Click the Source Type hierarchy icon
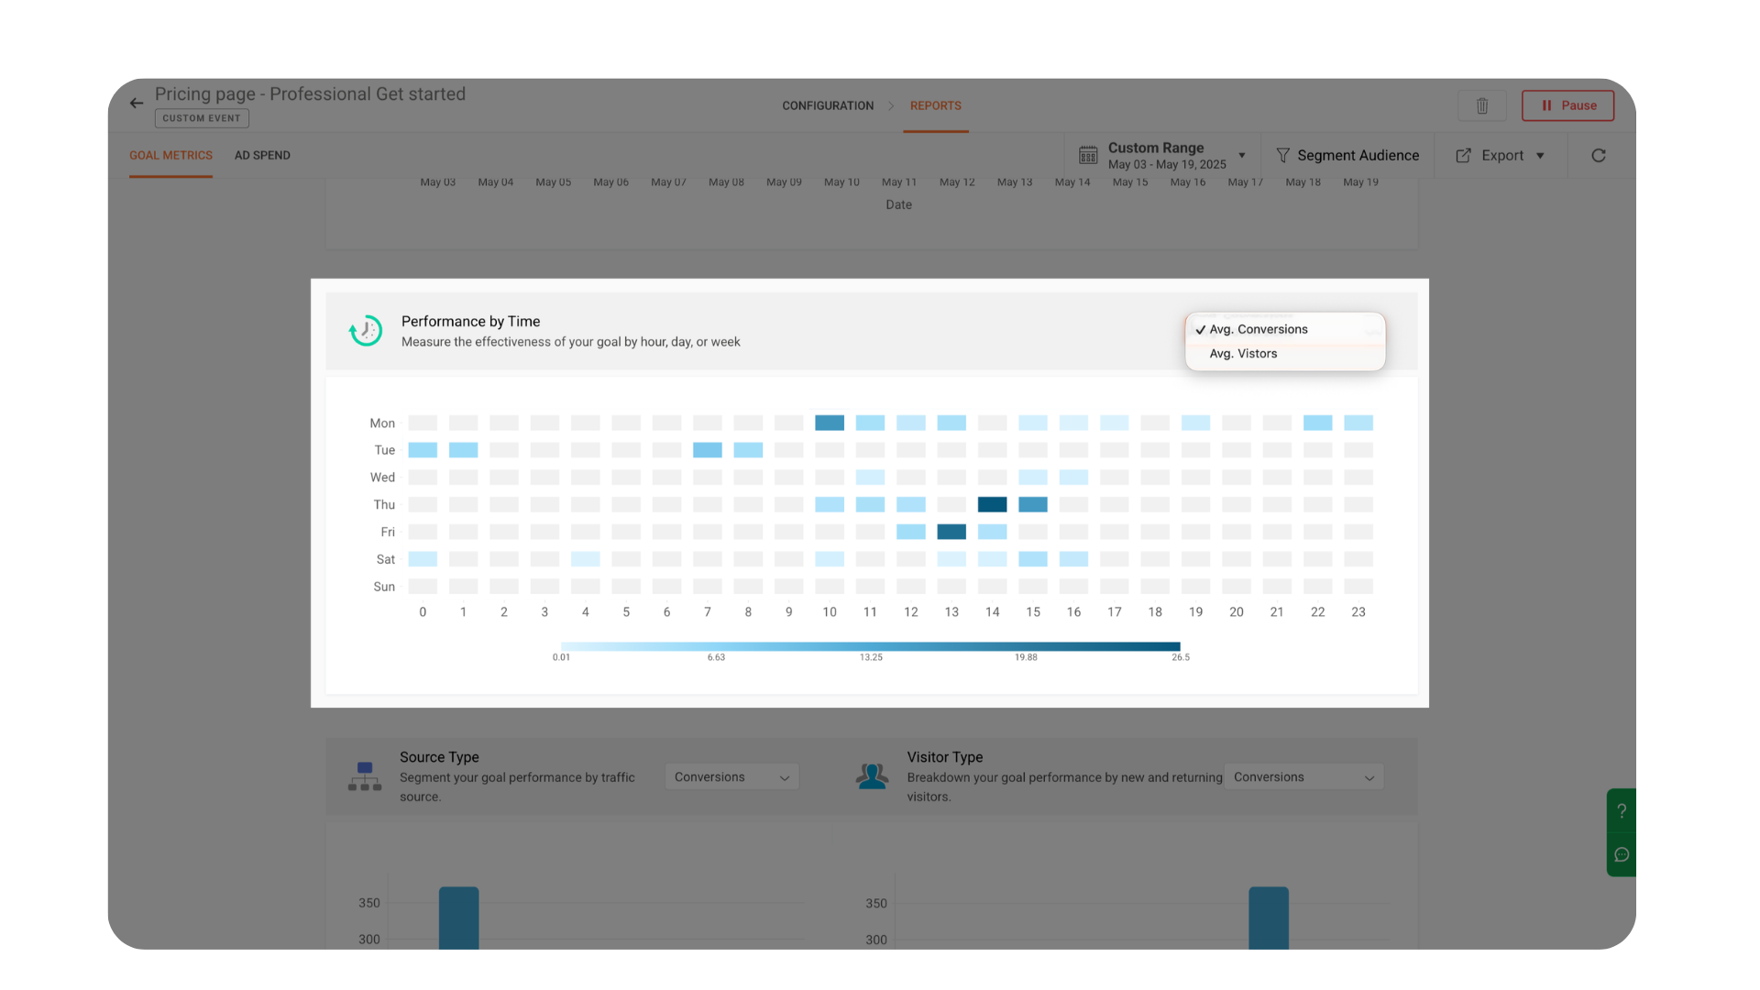This screenshot has height=990, width=1760. click(365, 776)
